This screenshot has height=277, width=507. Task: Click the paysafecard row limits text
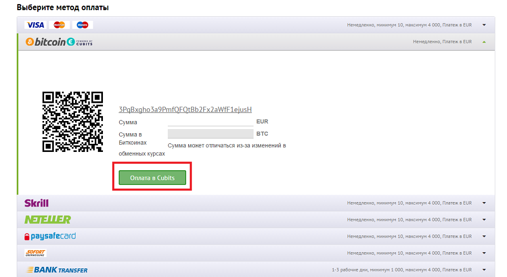point(409,236)
